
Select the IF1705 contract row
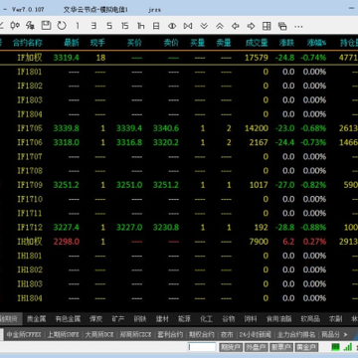pos(179,128)
